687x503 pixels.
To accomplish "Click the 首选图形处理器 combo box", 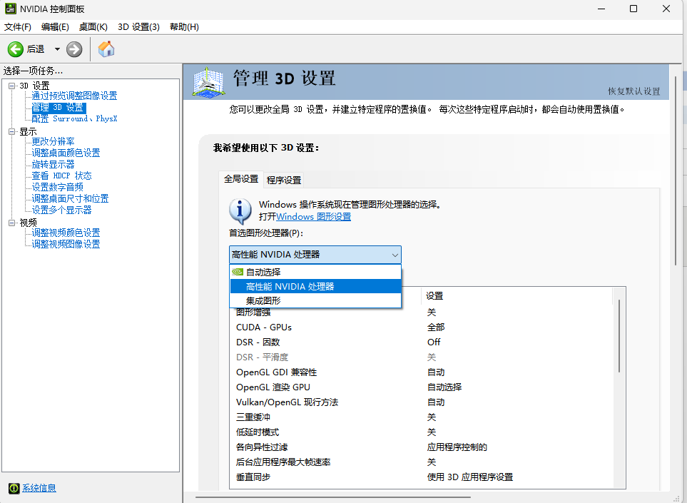I will click(x=315, y=255).
